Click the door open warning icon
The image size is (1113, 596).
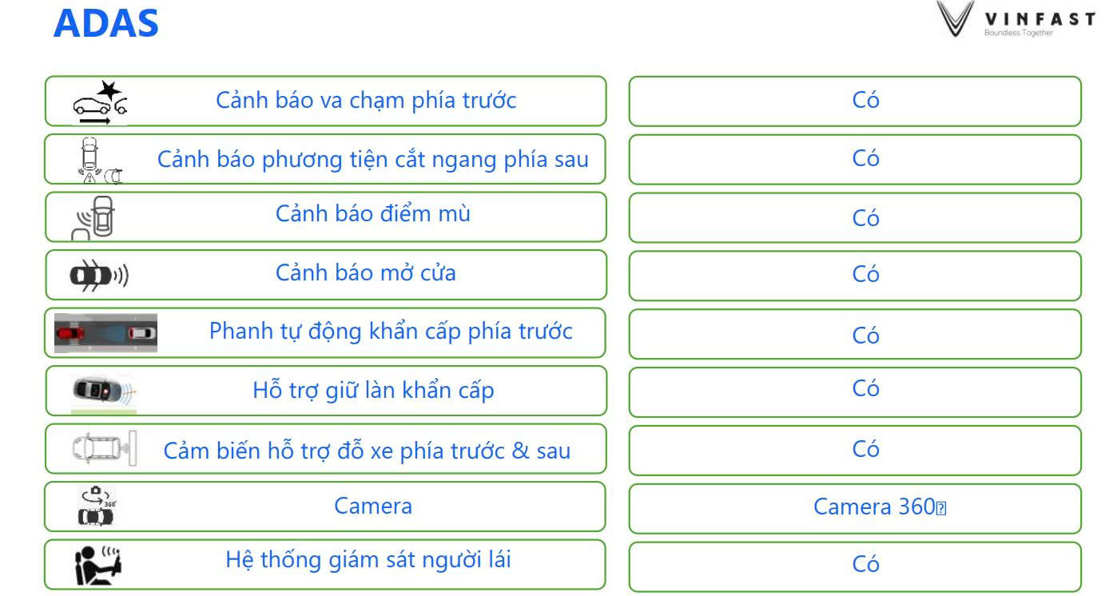99,276
